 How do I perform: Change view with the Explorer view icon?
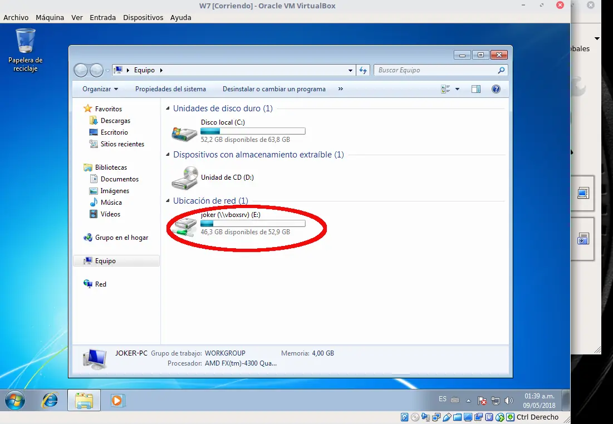point(445,89)
